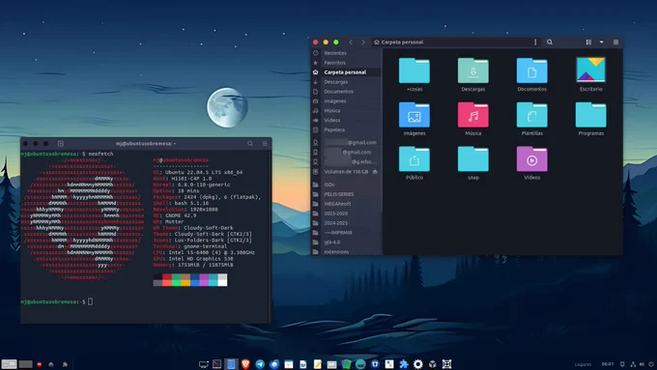Screen dimensions: 657x370
Task: Toggle list view in file manager
Action: [588, 42]
